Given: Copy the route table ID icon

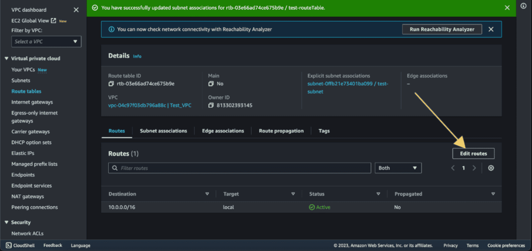Looking at the screenshot, I should [x=111, y=84].
